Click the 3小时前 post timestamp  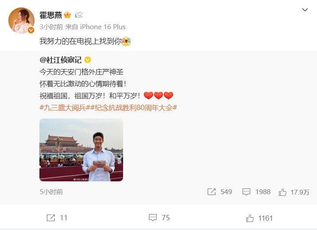51,27
